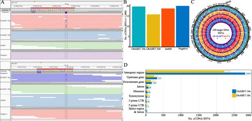Click the 1000 tick on panel D x-axis
Viewport: 252px width, 121px height.
181,115
